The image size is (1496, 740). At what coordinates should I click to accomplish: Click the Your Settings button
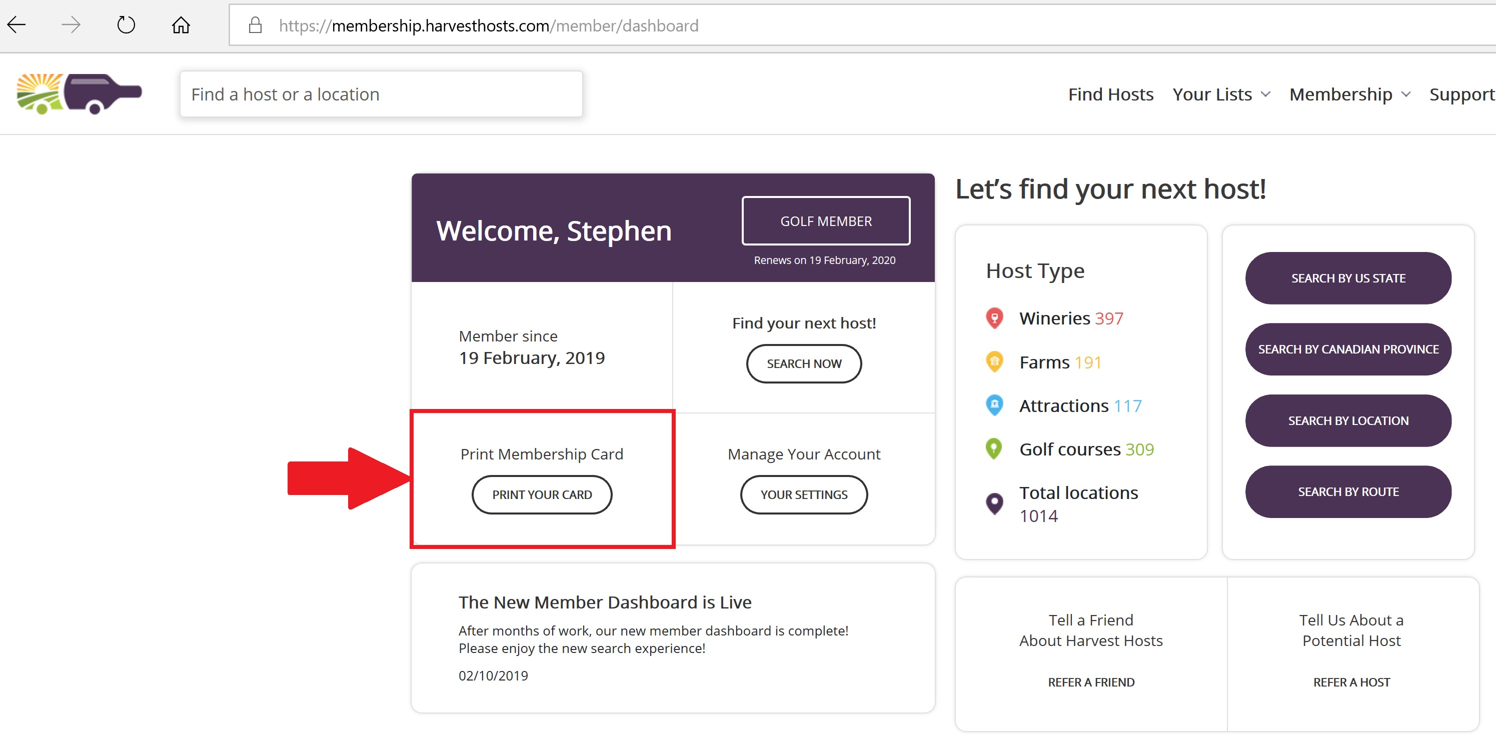point(802,494)
